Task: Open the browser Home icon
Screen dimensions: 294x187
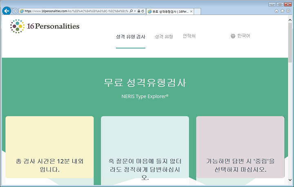Action: [x=276, y=11]
